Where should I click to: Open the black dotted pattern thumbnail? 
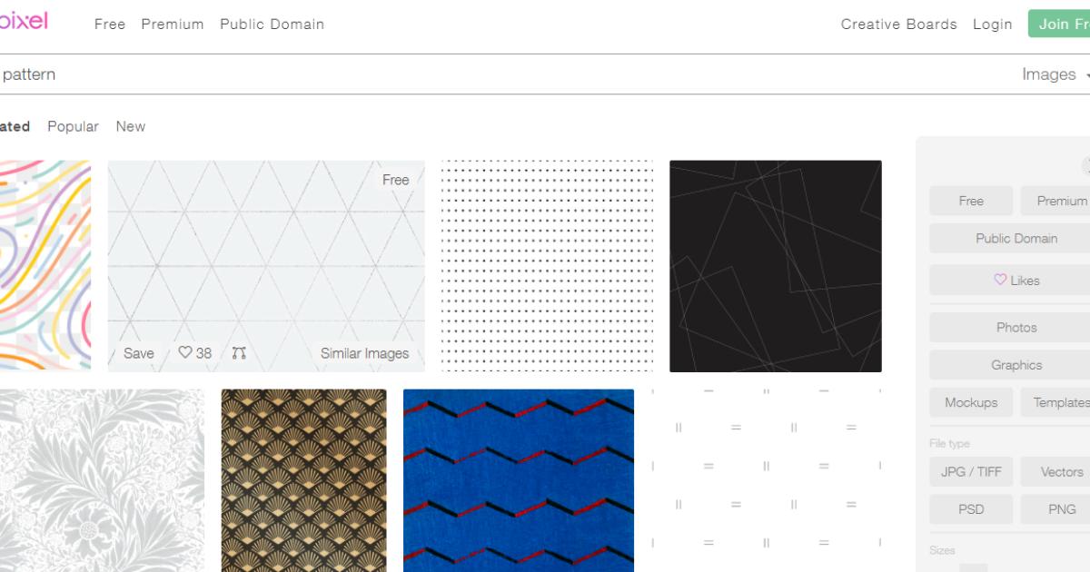pyautogui.click(x=547, y=266)
